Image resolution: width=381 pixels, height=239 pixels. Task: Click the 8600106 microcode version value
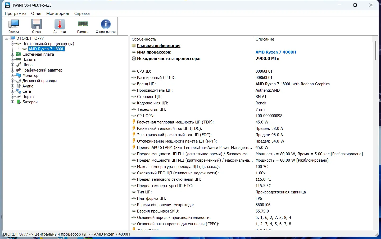coord(263,205)
